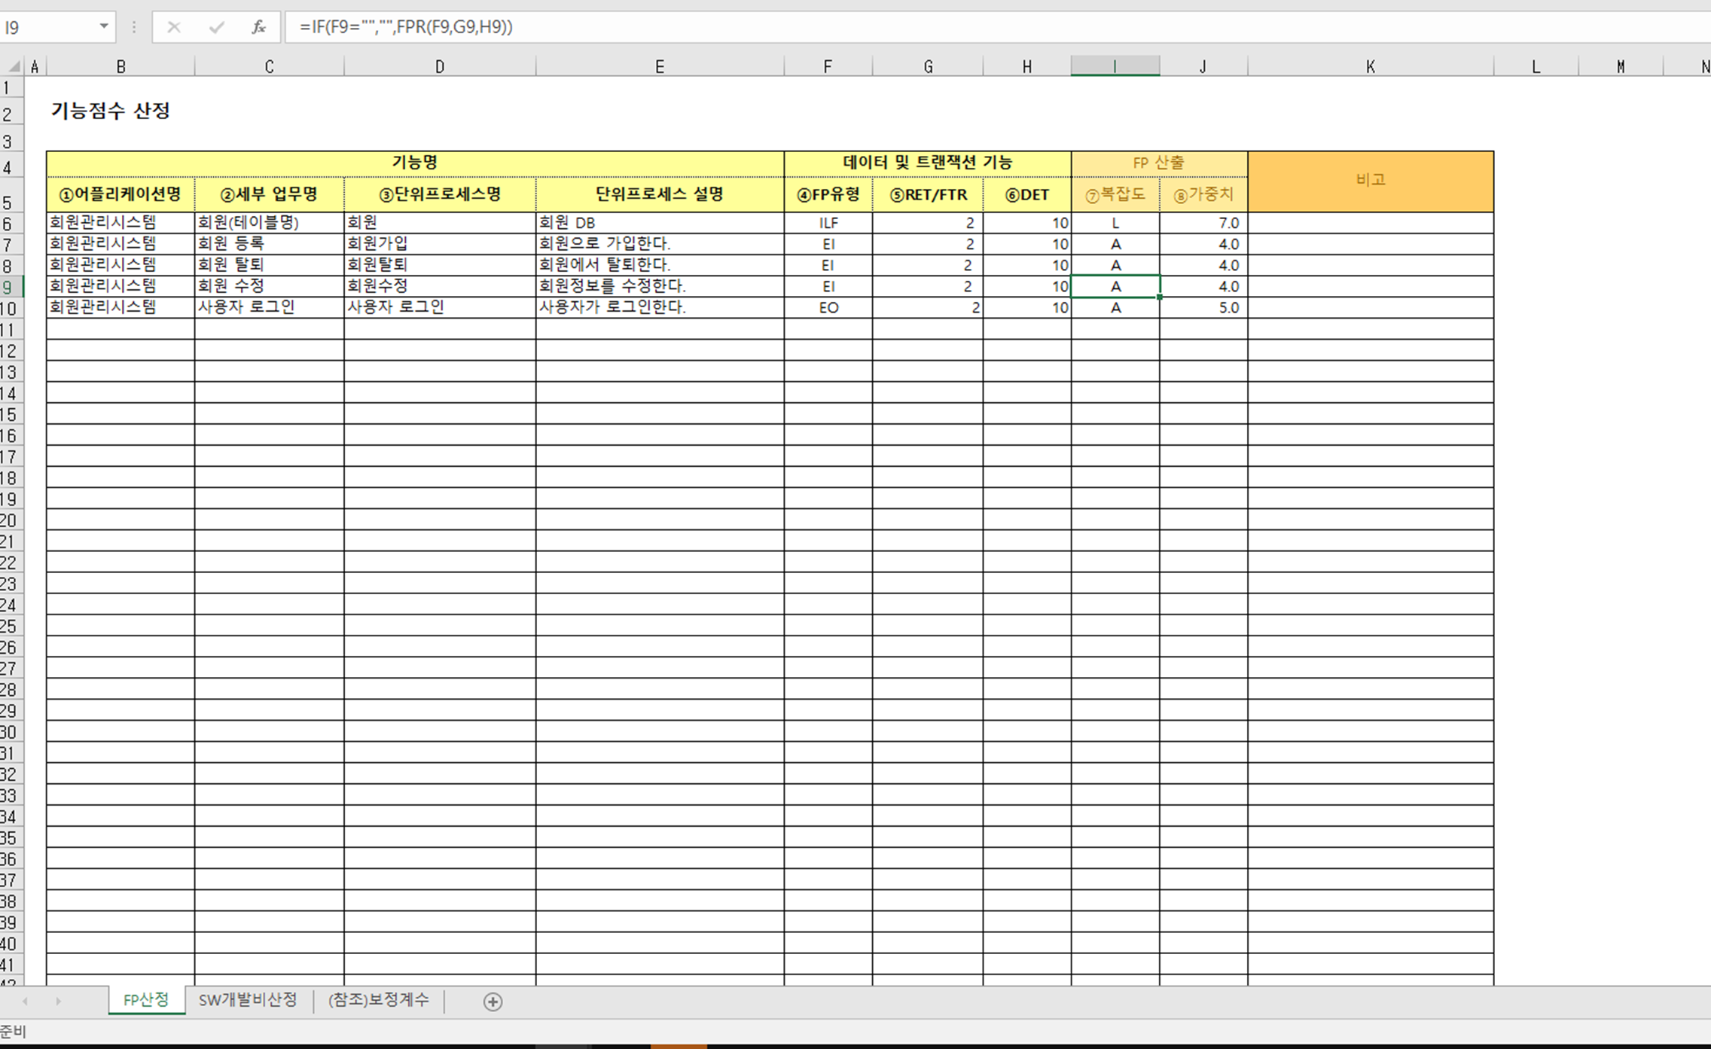The width and height of the screenshot is (1711, 1049).
Task: Open the (참조)보정계수 sheet tab
Action: click(x=378, y=1000)
